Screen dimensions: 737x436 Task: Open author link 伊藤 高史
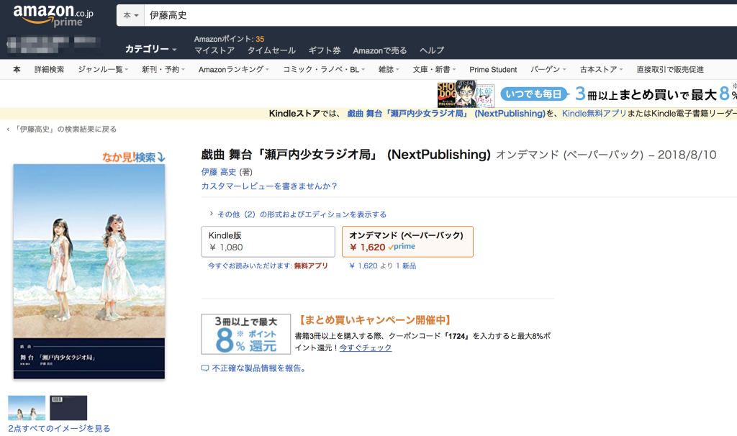point(219,172)
